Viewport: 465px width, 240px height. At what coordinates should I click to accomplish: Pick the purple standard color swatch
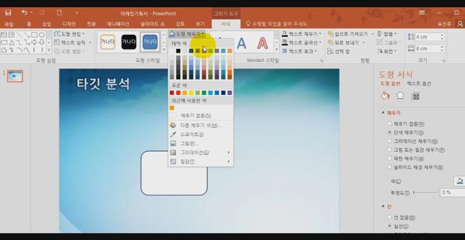click(230, 93)
